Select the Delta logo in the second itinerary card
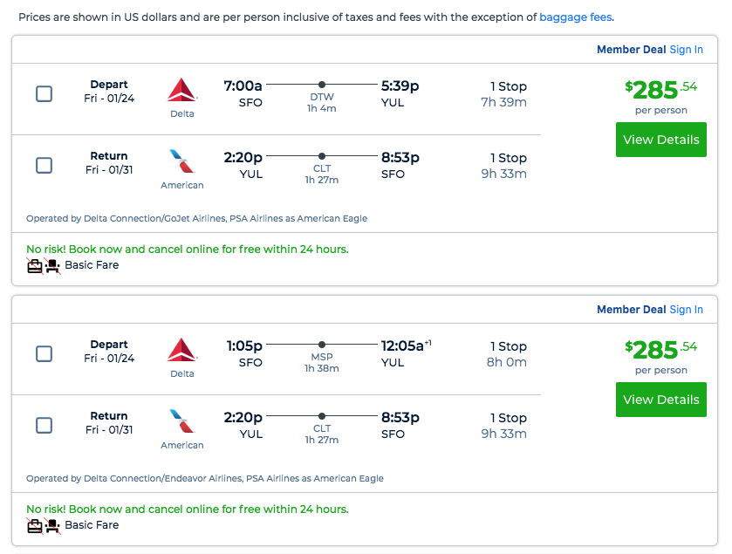732x554 pixels. click(181, 349)
